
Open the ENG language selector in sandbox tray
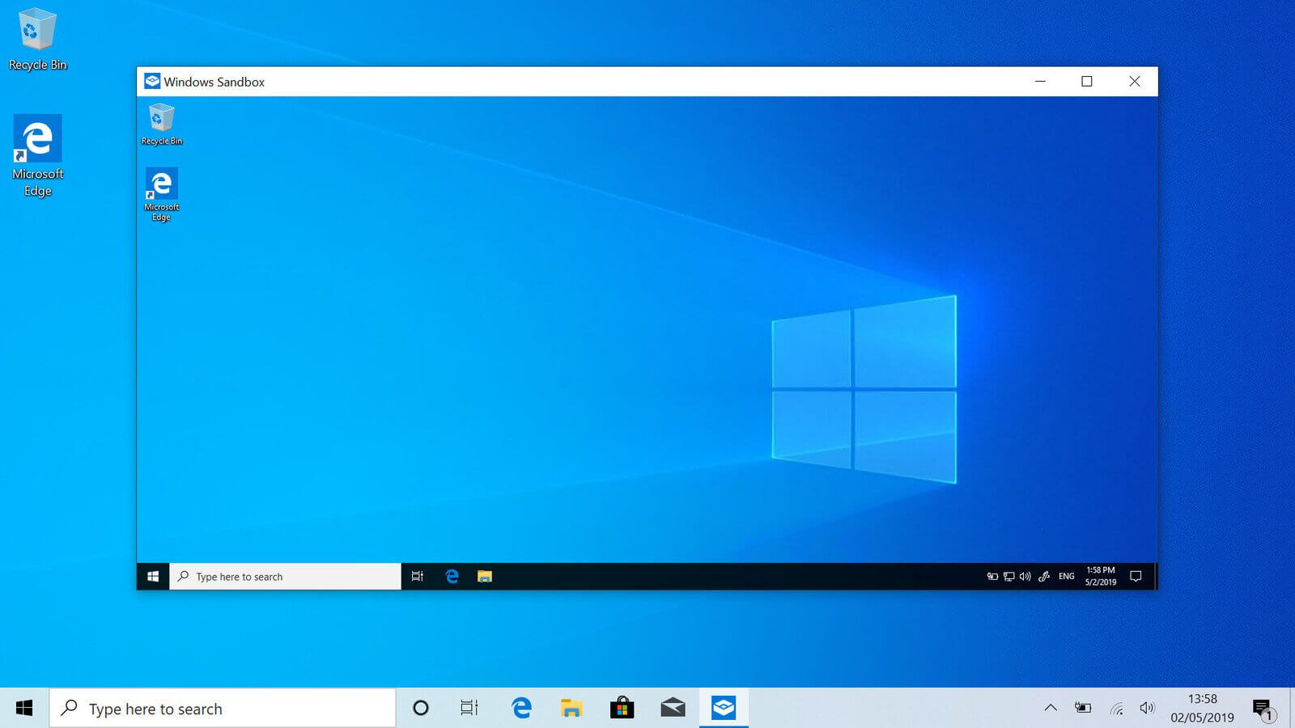[x=1065, y=576]
